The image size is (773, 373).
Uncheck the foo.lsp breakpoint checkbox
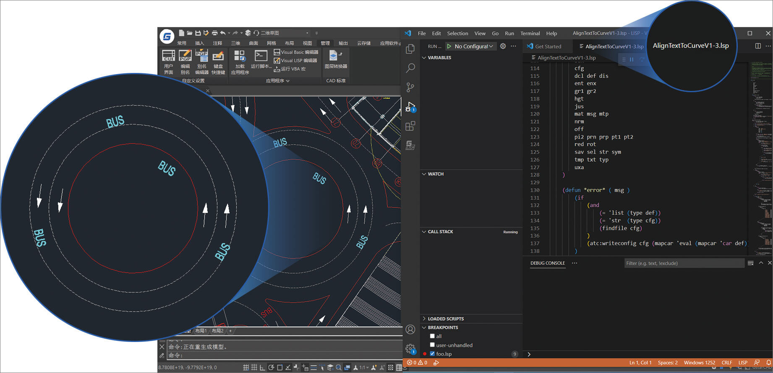(x=432, y=354)
